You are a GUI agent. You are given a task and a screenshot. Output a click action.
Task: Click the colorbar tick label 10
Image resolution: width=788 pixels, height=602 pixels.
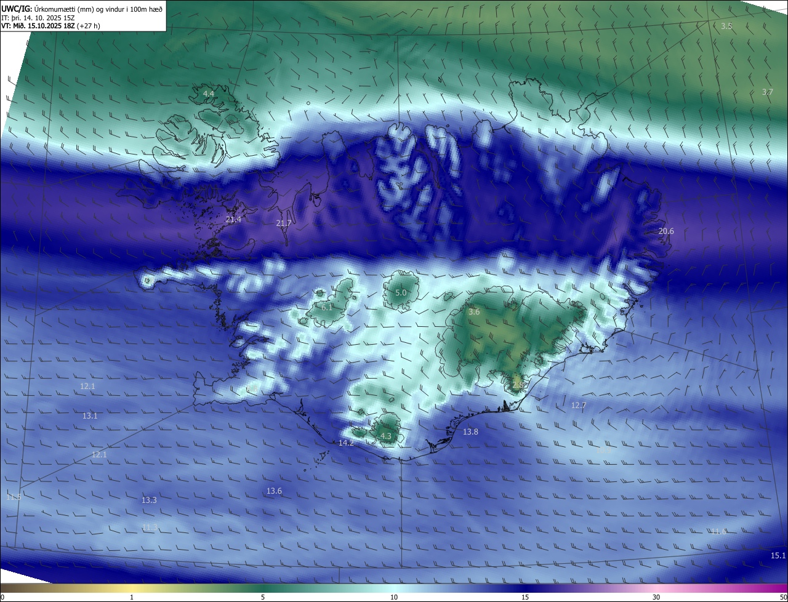click(394, 597)
